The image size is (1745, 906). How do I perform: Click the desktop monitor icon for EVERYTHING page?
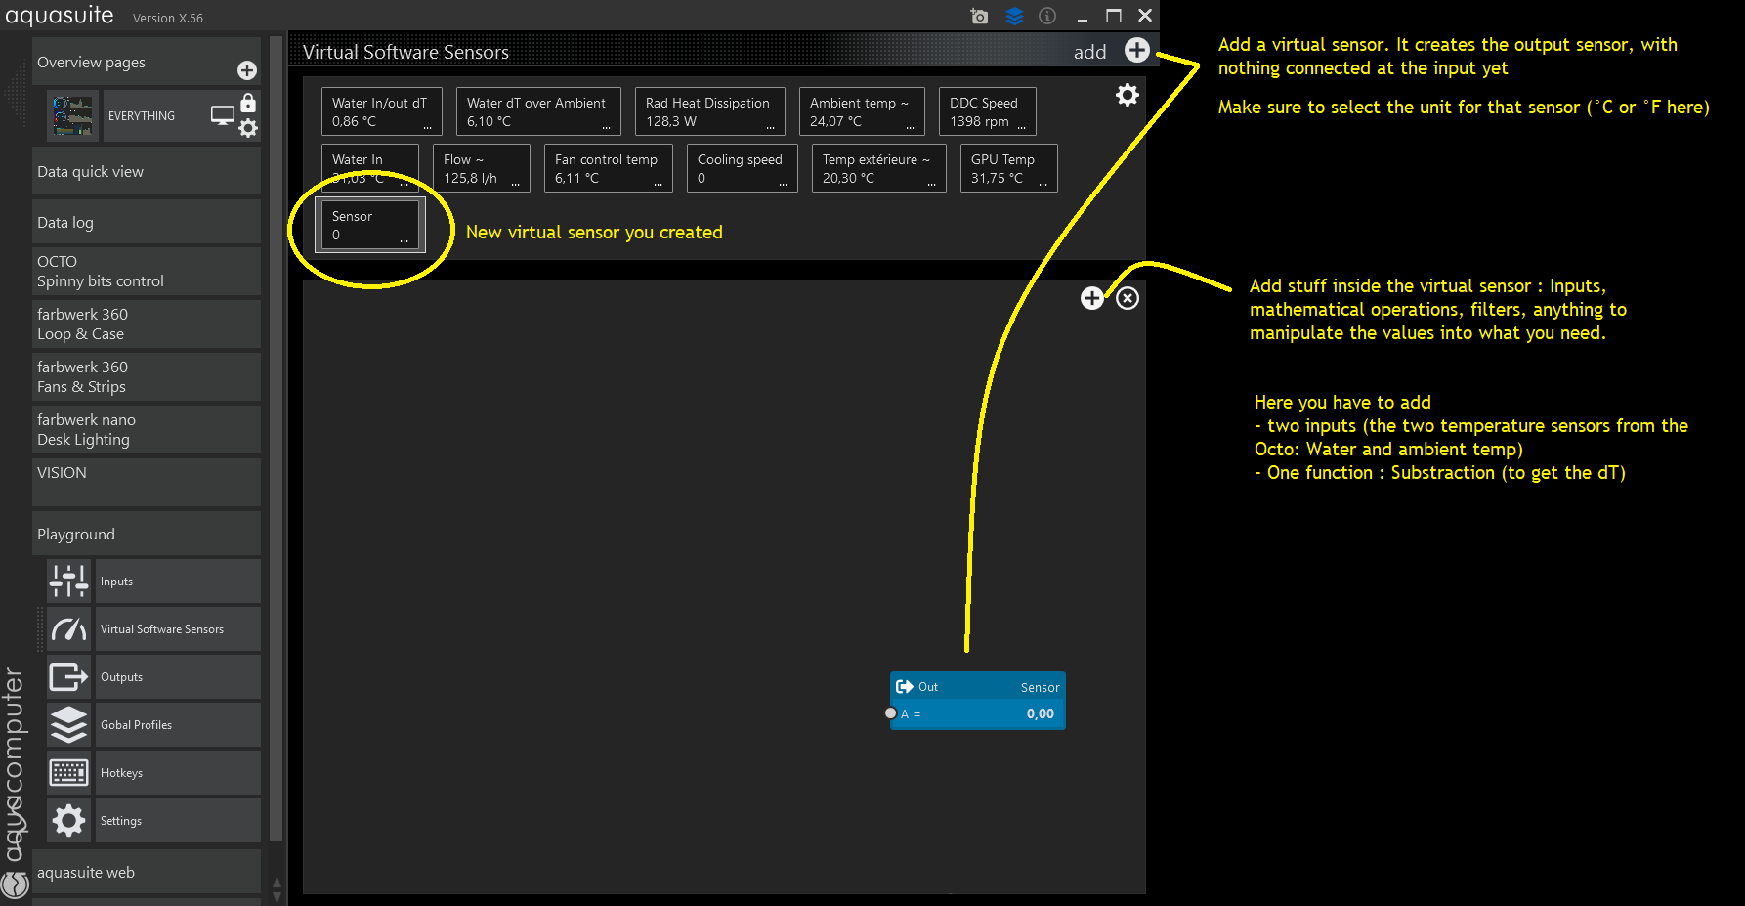(223, 115)
